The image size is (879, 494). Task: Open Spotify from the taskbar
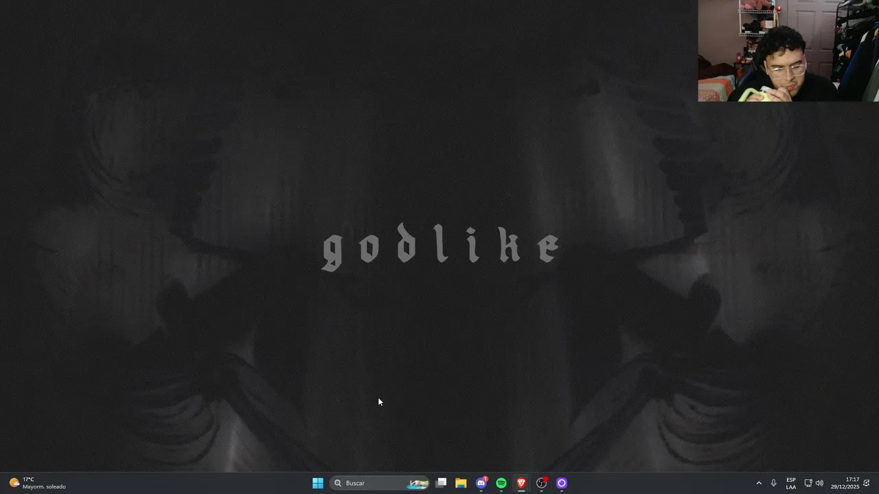(501, 483)
